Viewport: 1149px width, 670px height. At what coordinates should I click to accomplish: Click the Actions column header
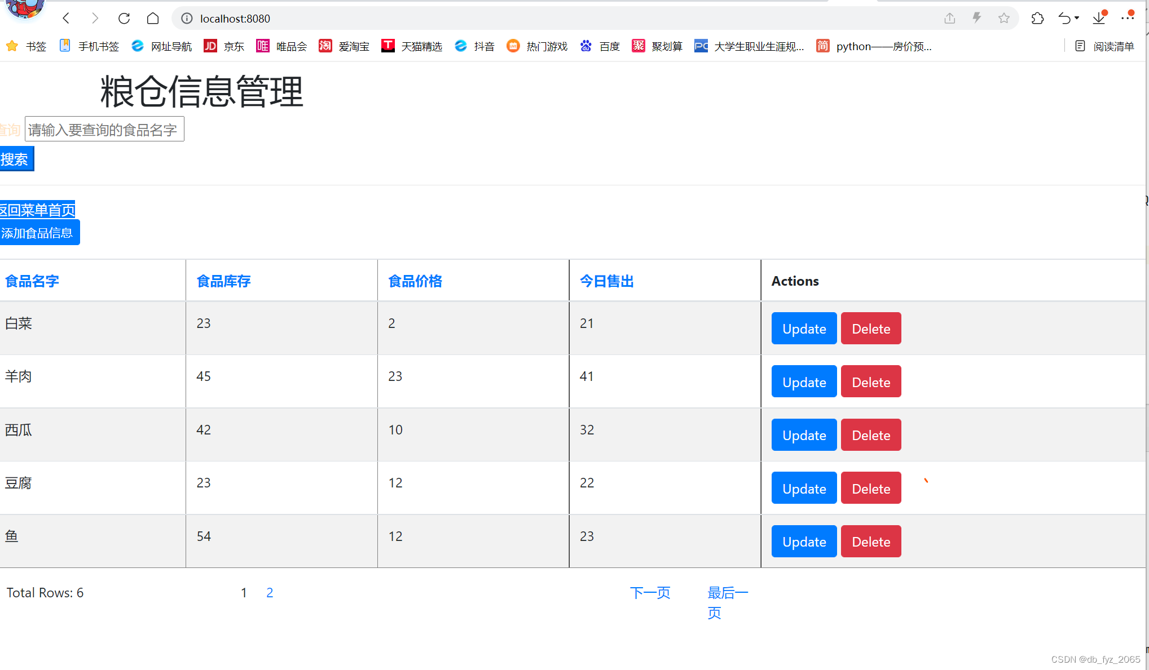click(795, 281)
